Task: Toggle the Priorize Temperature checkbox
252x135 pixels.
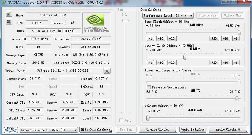Action: pos(149,87)
